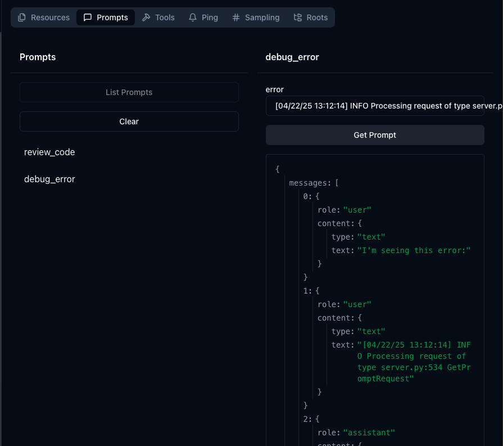
Task: Click the Roots tree icon
Action: pos(298,17)
